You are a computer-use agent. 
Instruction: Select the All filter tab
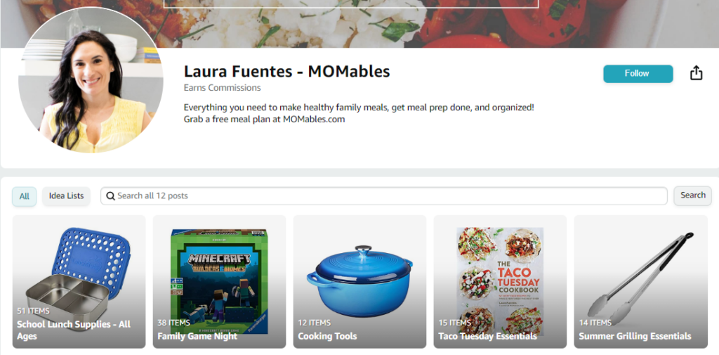[25, 196]
